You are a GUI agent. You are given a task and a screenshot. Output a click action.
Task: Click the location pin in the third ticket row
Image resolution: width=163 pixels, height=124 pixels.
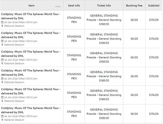pos(2,64)
